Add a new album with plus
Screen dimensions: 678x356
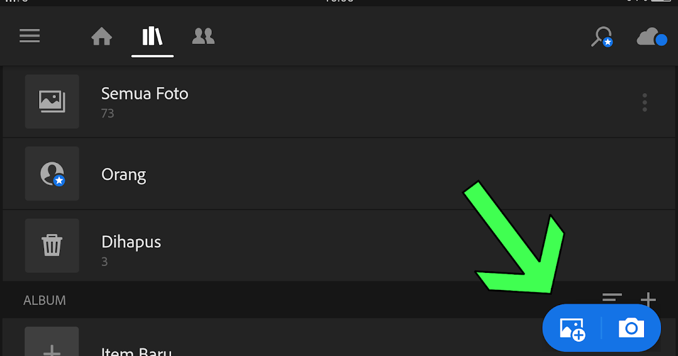tap(648, 299)
